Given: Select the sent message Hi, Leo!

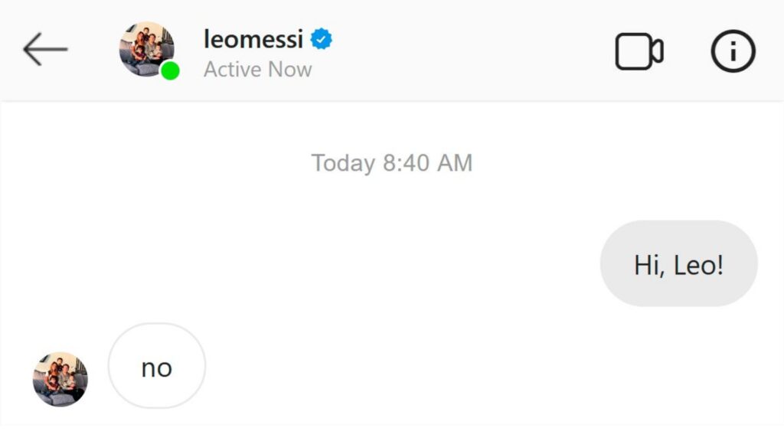Looking at the screenshot, I should coord(678,263).
